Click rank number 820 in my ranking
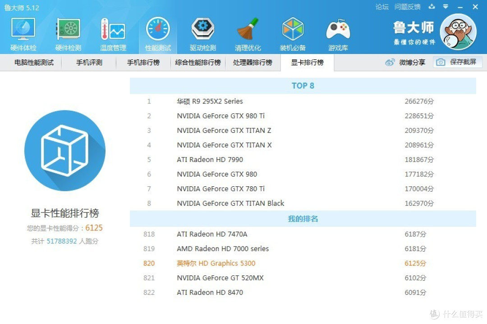The width and height of the screenshot is (487, 324). pos(149,263)
